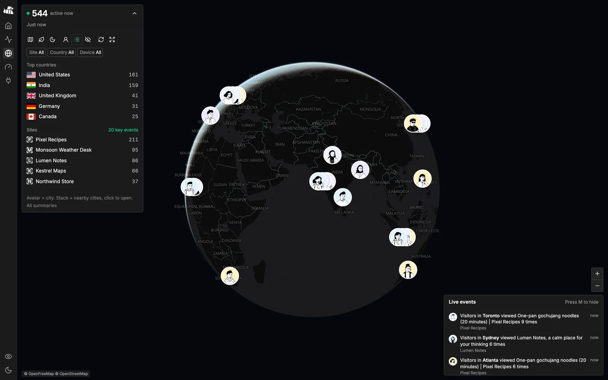This screenshot has width=608, height=380.
Task: Select the Lumen Notes site row
Action: click(82, 160)
